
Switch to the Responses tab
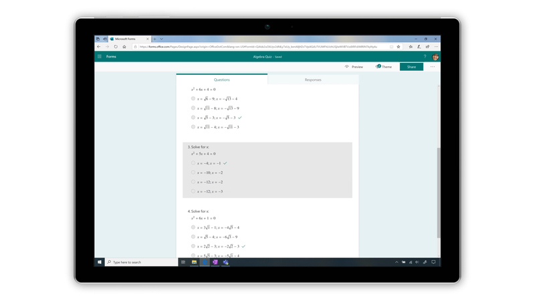pyautogui.click(x=312, y=80)
